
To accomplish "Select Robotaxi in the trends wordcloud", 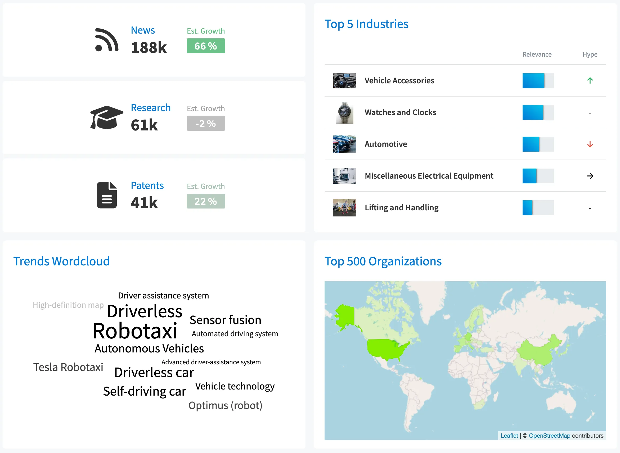I will [x=135, y=331].
